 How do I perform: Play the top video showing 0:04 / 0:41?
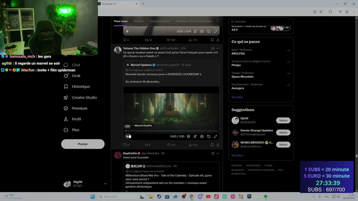pos(128,32)
